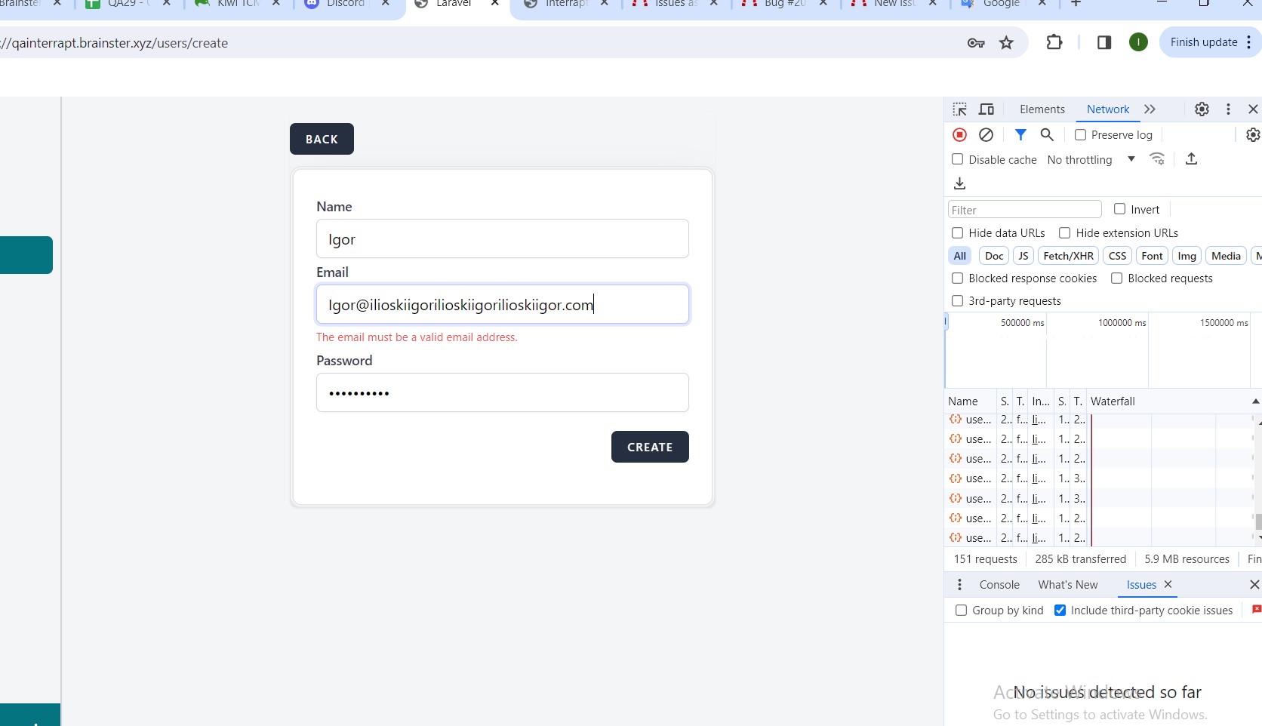This screenshot has height=726, width=1262.
Task: Expand more DevTools tabs chevron
Action: [1150, 109]
